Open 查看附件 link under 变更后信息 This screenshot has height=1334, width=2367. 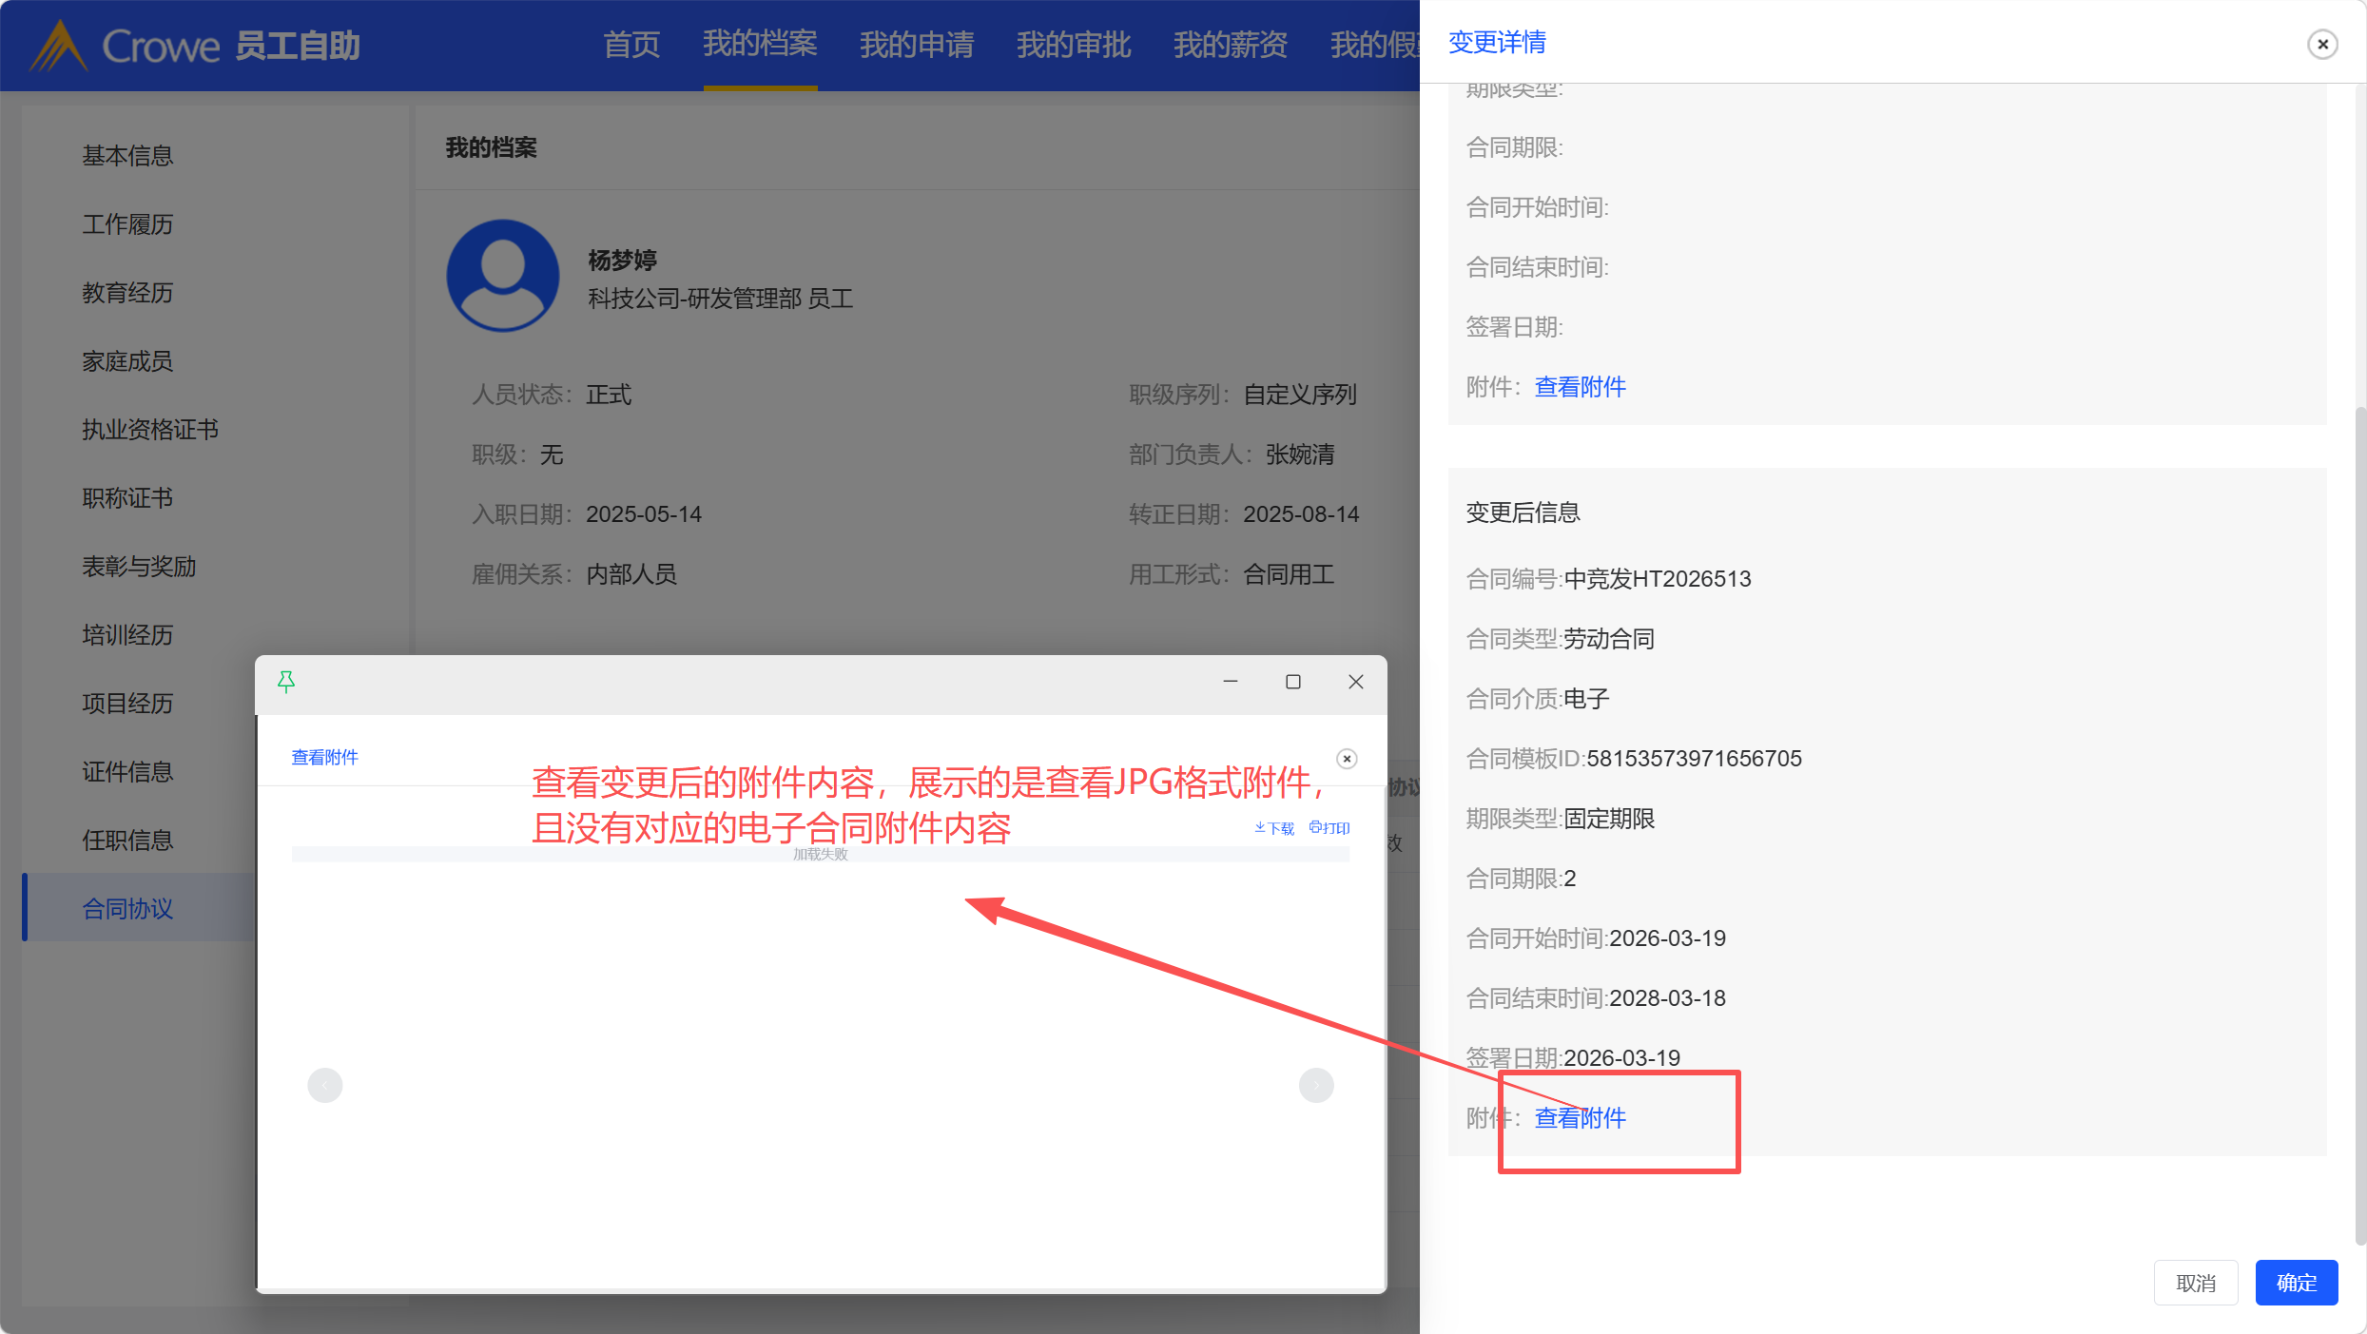1580,1118
